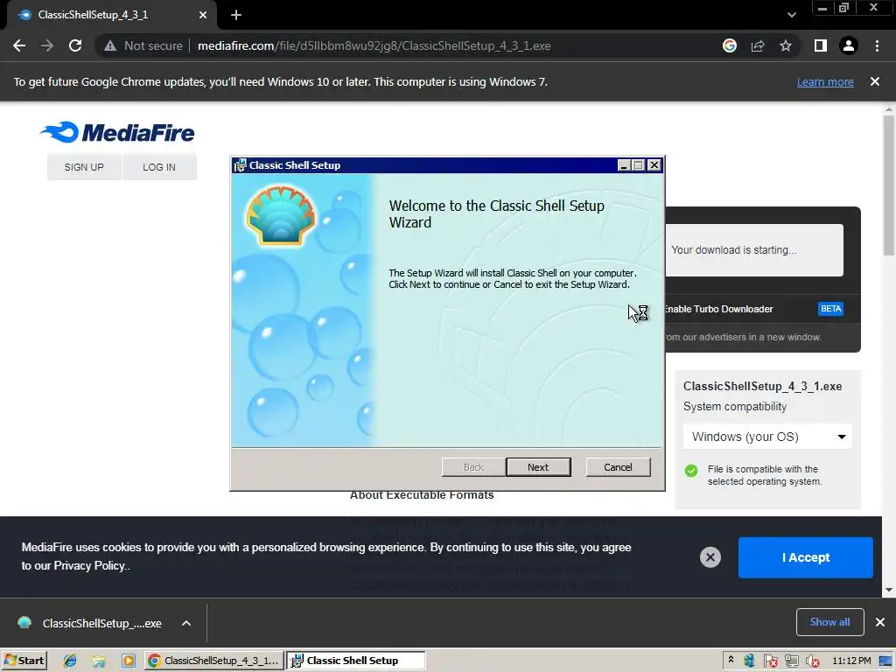Click the Your download is starting message
896x672 pixels.
(734, 249)
